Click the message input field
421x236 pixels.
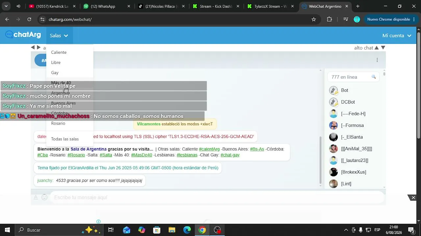coord(217,197)
